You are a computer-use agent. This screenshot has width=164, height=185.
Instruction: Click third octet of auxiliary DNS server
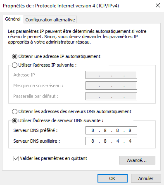point(118,141)
